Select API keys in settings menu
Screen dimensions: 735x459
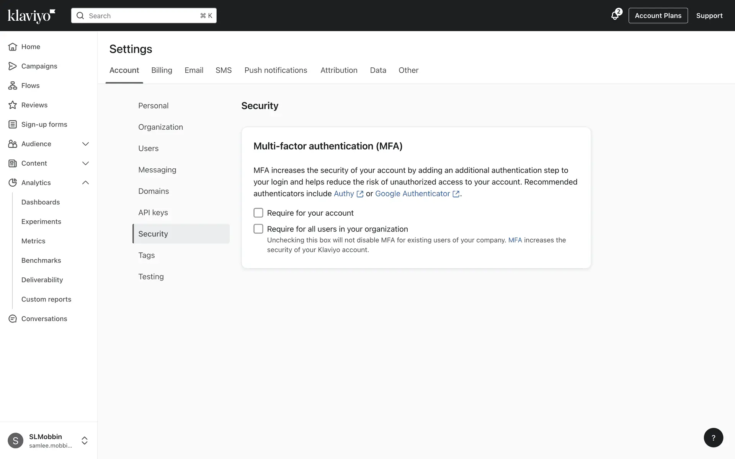coord(153,213)
